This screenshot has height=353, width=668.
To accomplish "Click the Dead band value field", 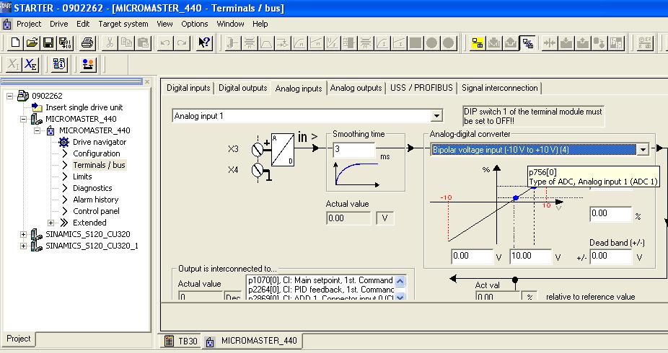I will point(610,256).
